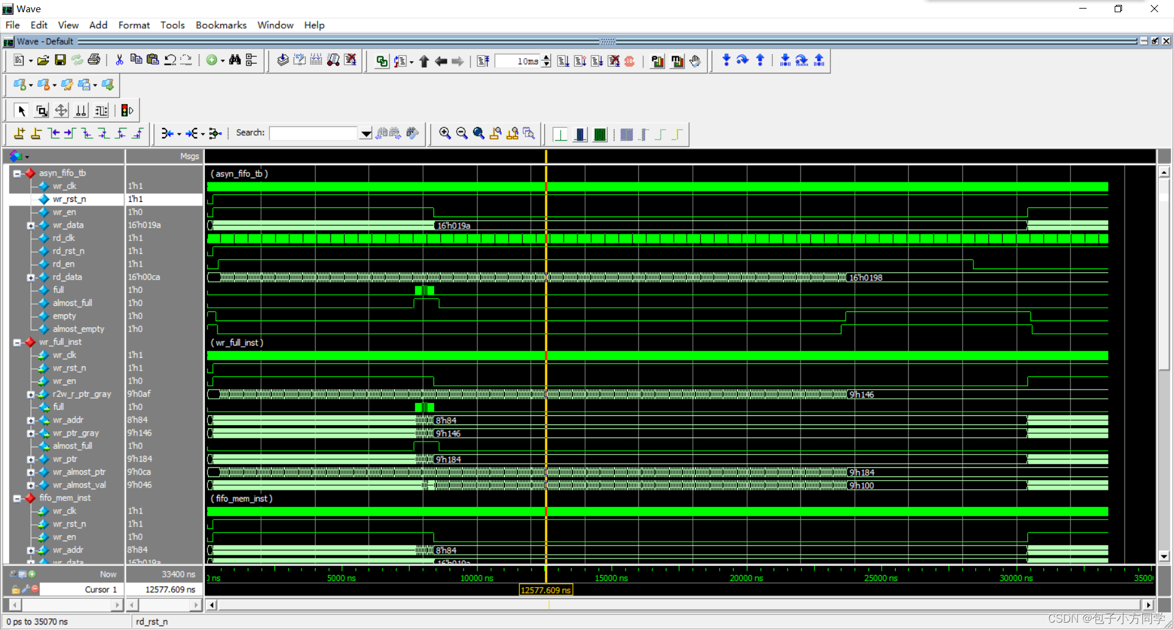Zoom in on the waveform
The height and width of the screenshot is (630, 1174).
[x=445, y=133]
